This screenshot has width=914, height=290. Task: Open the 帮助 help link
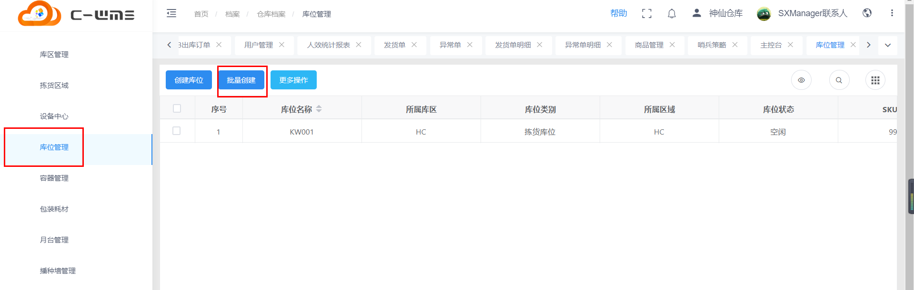tap(619, 13)
